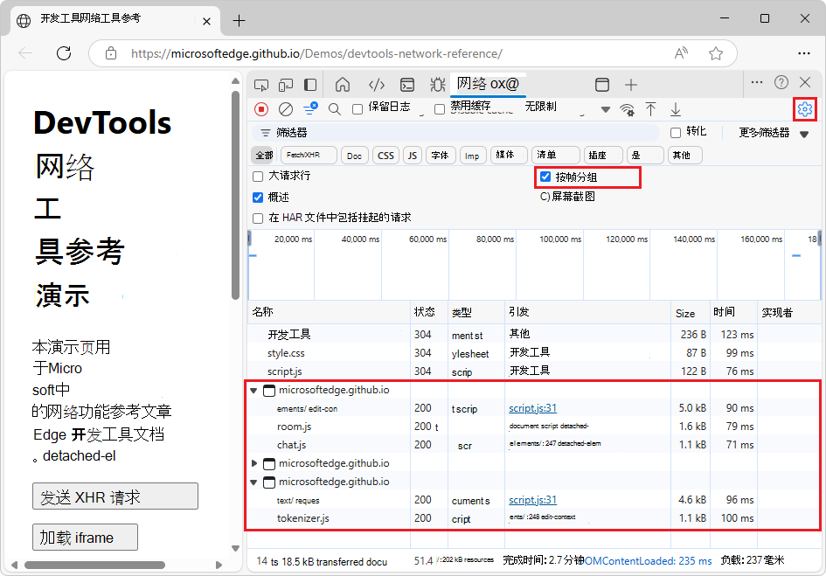Screen dimensions: 826x576
Task: Click the left page's vertical scrollbar
Action: coord(233,175)
